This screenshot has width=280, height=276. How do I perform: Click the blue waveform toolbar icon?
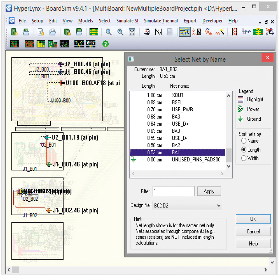[246, 32]
